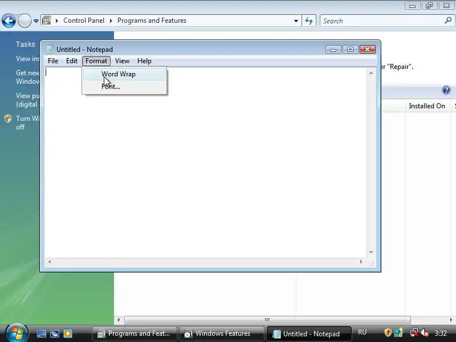This screenshot has height=342, width=456.
Task: Click the View installed updates task link
Action: click(27, 59)
